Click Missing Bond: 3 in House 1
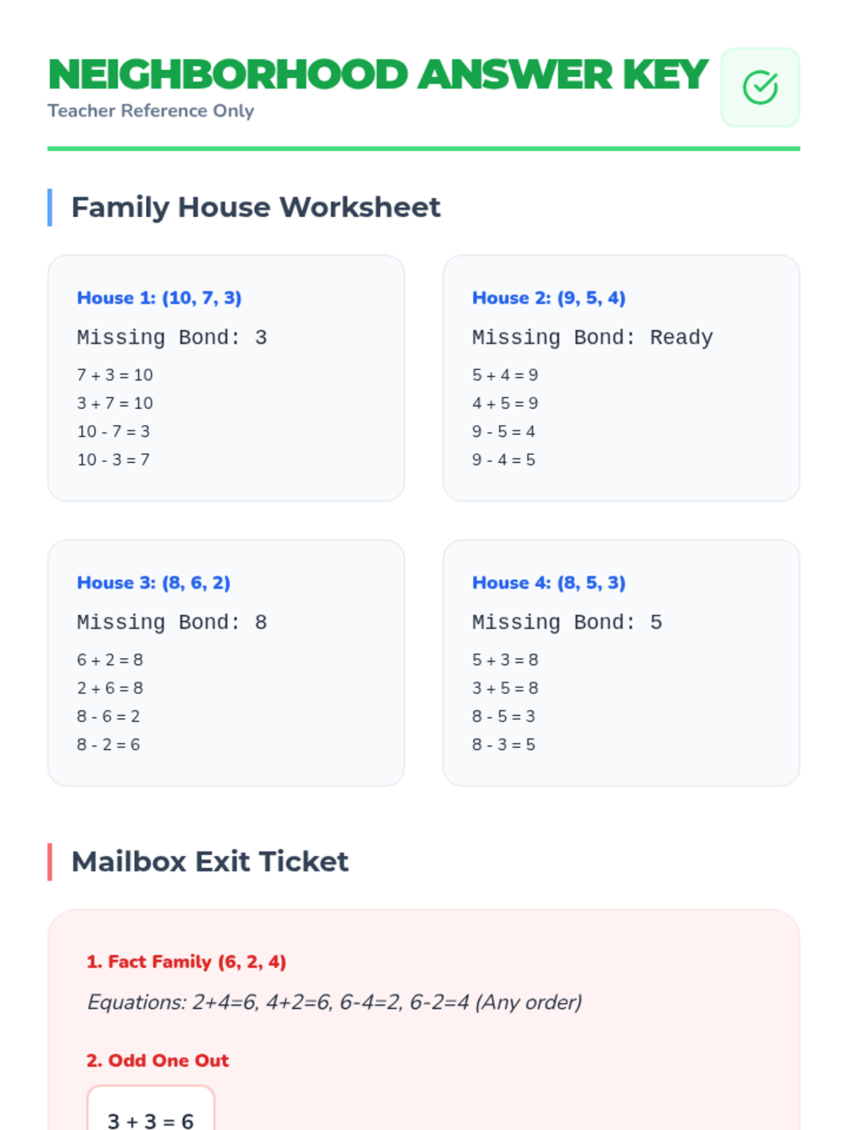This screenshot has width=847, height=1130. (x=172, y=338)
